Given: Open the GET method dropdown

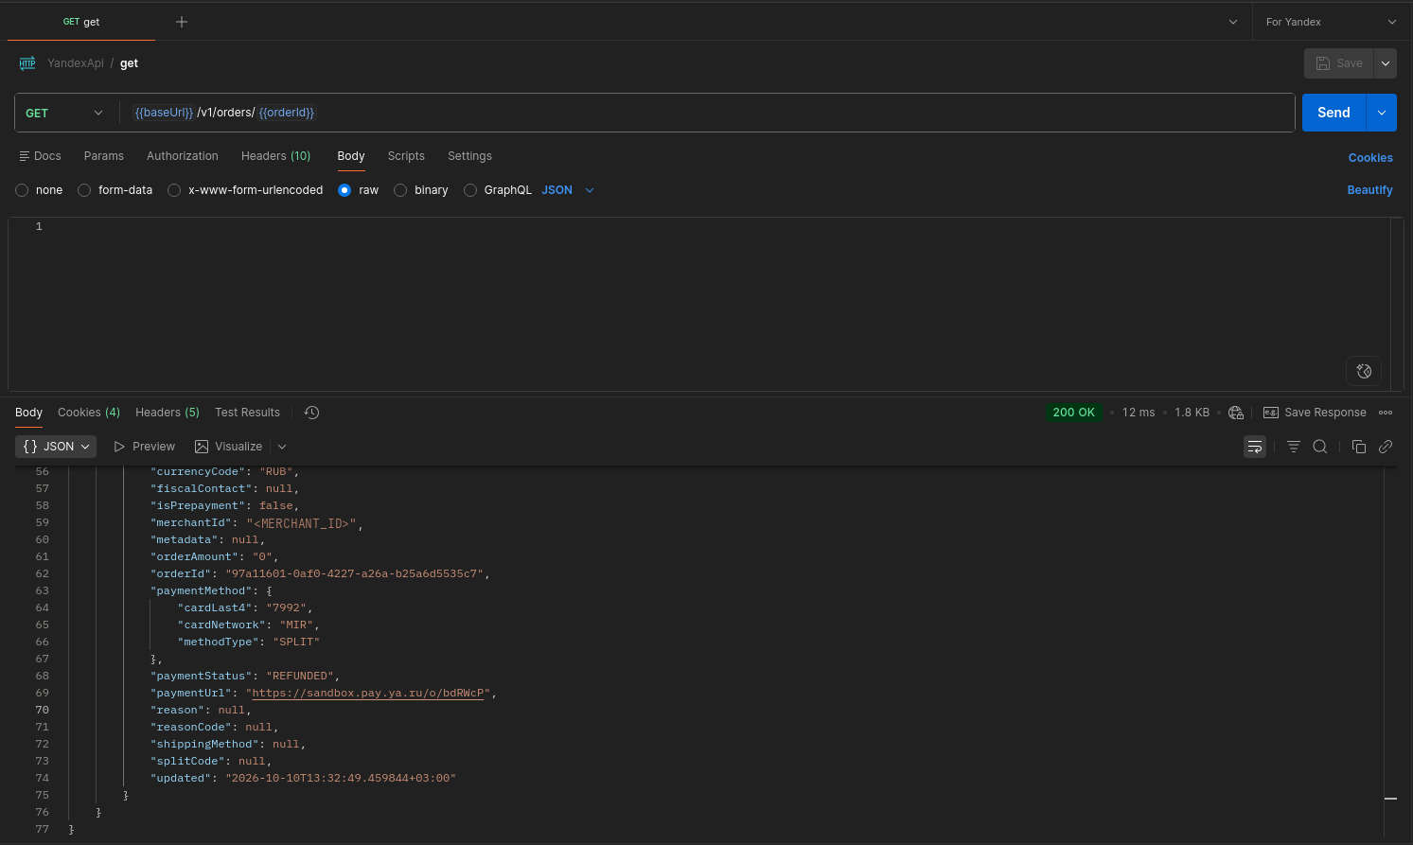Looking at the screenshot, I should click(64, 113).
